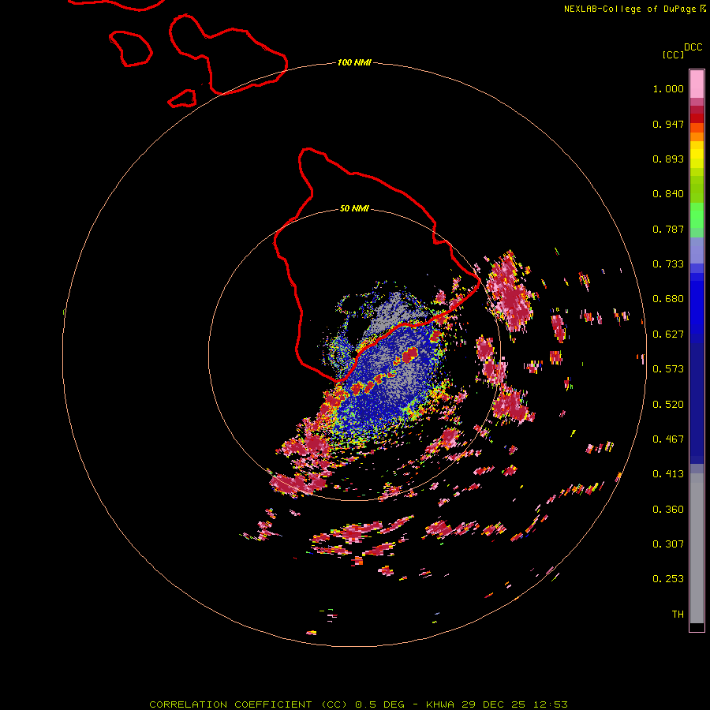710x710 pixels.
Task: Click the [CC] legend unit label
Action: pos(673,54)
